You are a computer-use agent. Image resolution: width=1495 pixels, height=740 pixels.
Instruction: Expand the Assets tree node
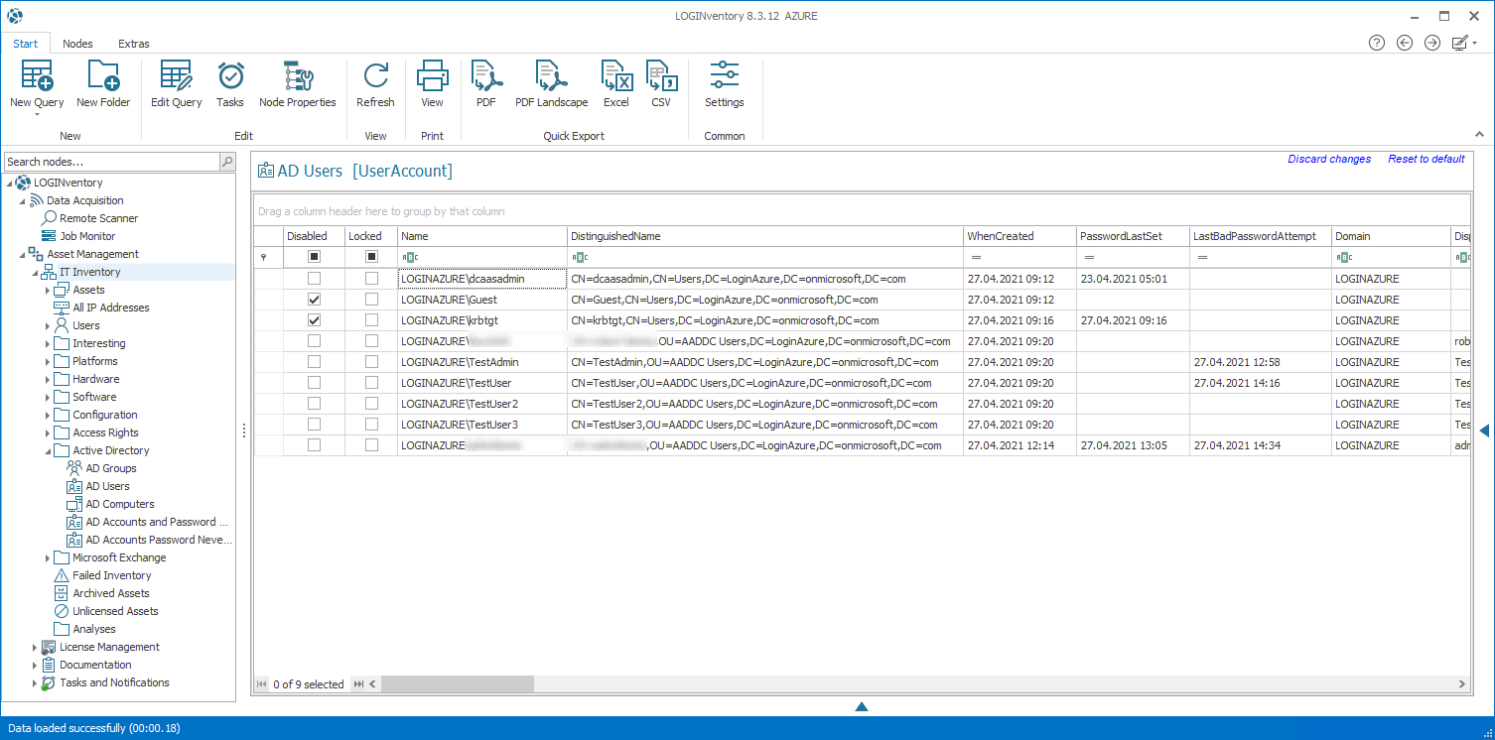pyautogui.click(x=47, y=290)
